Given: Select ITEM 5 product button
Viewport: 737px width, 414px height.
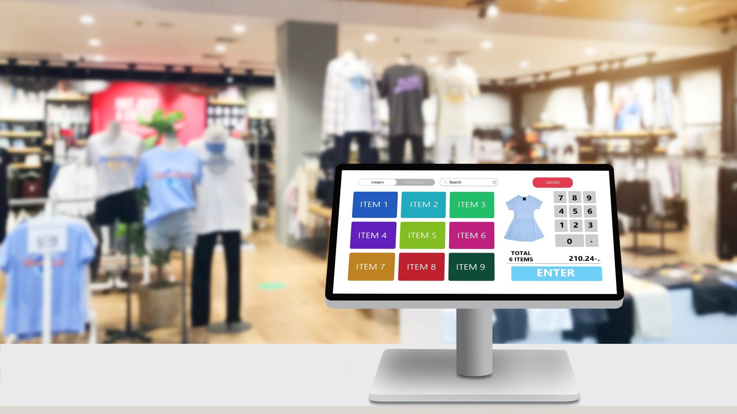Looking at the screenshot, I should tap(422, 235).
